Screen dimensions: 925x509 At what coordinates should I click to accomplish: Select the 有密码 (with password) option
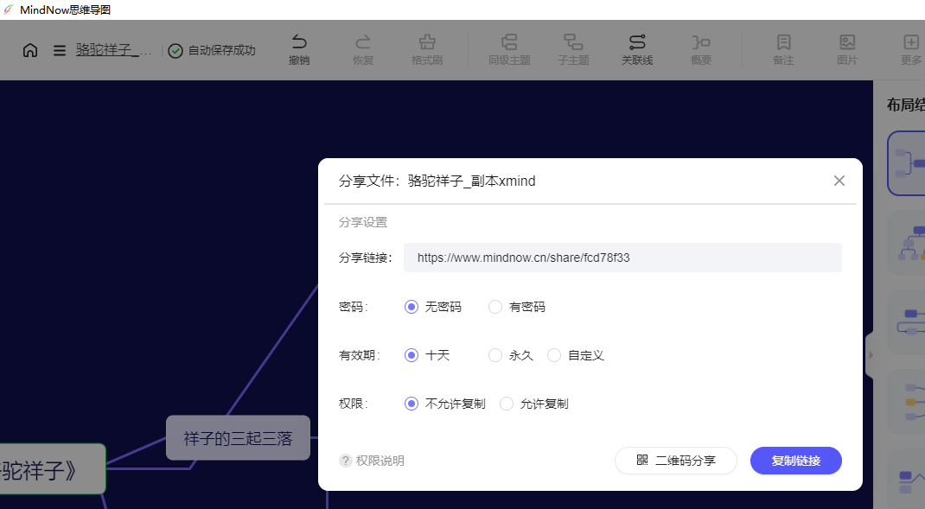click(517, 307)
